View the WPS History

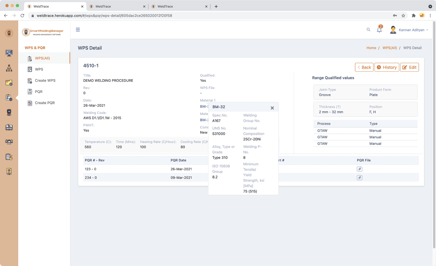tap(387, 67)
